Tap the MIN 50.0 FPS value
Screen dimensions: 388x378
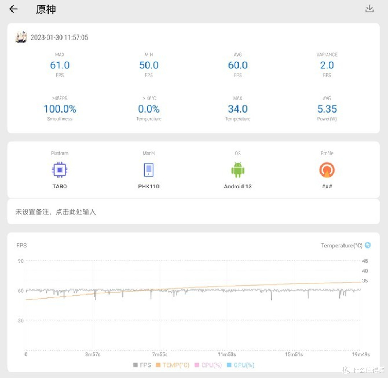point(149,65)
